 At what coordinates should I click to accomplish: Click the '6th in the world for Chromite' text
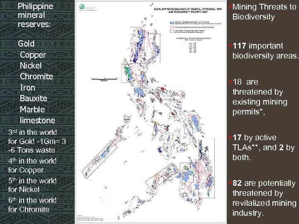32,205
